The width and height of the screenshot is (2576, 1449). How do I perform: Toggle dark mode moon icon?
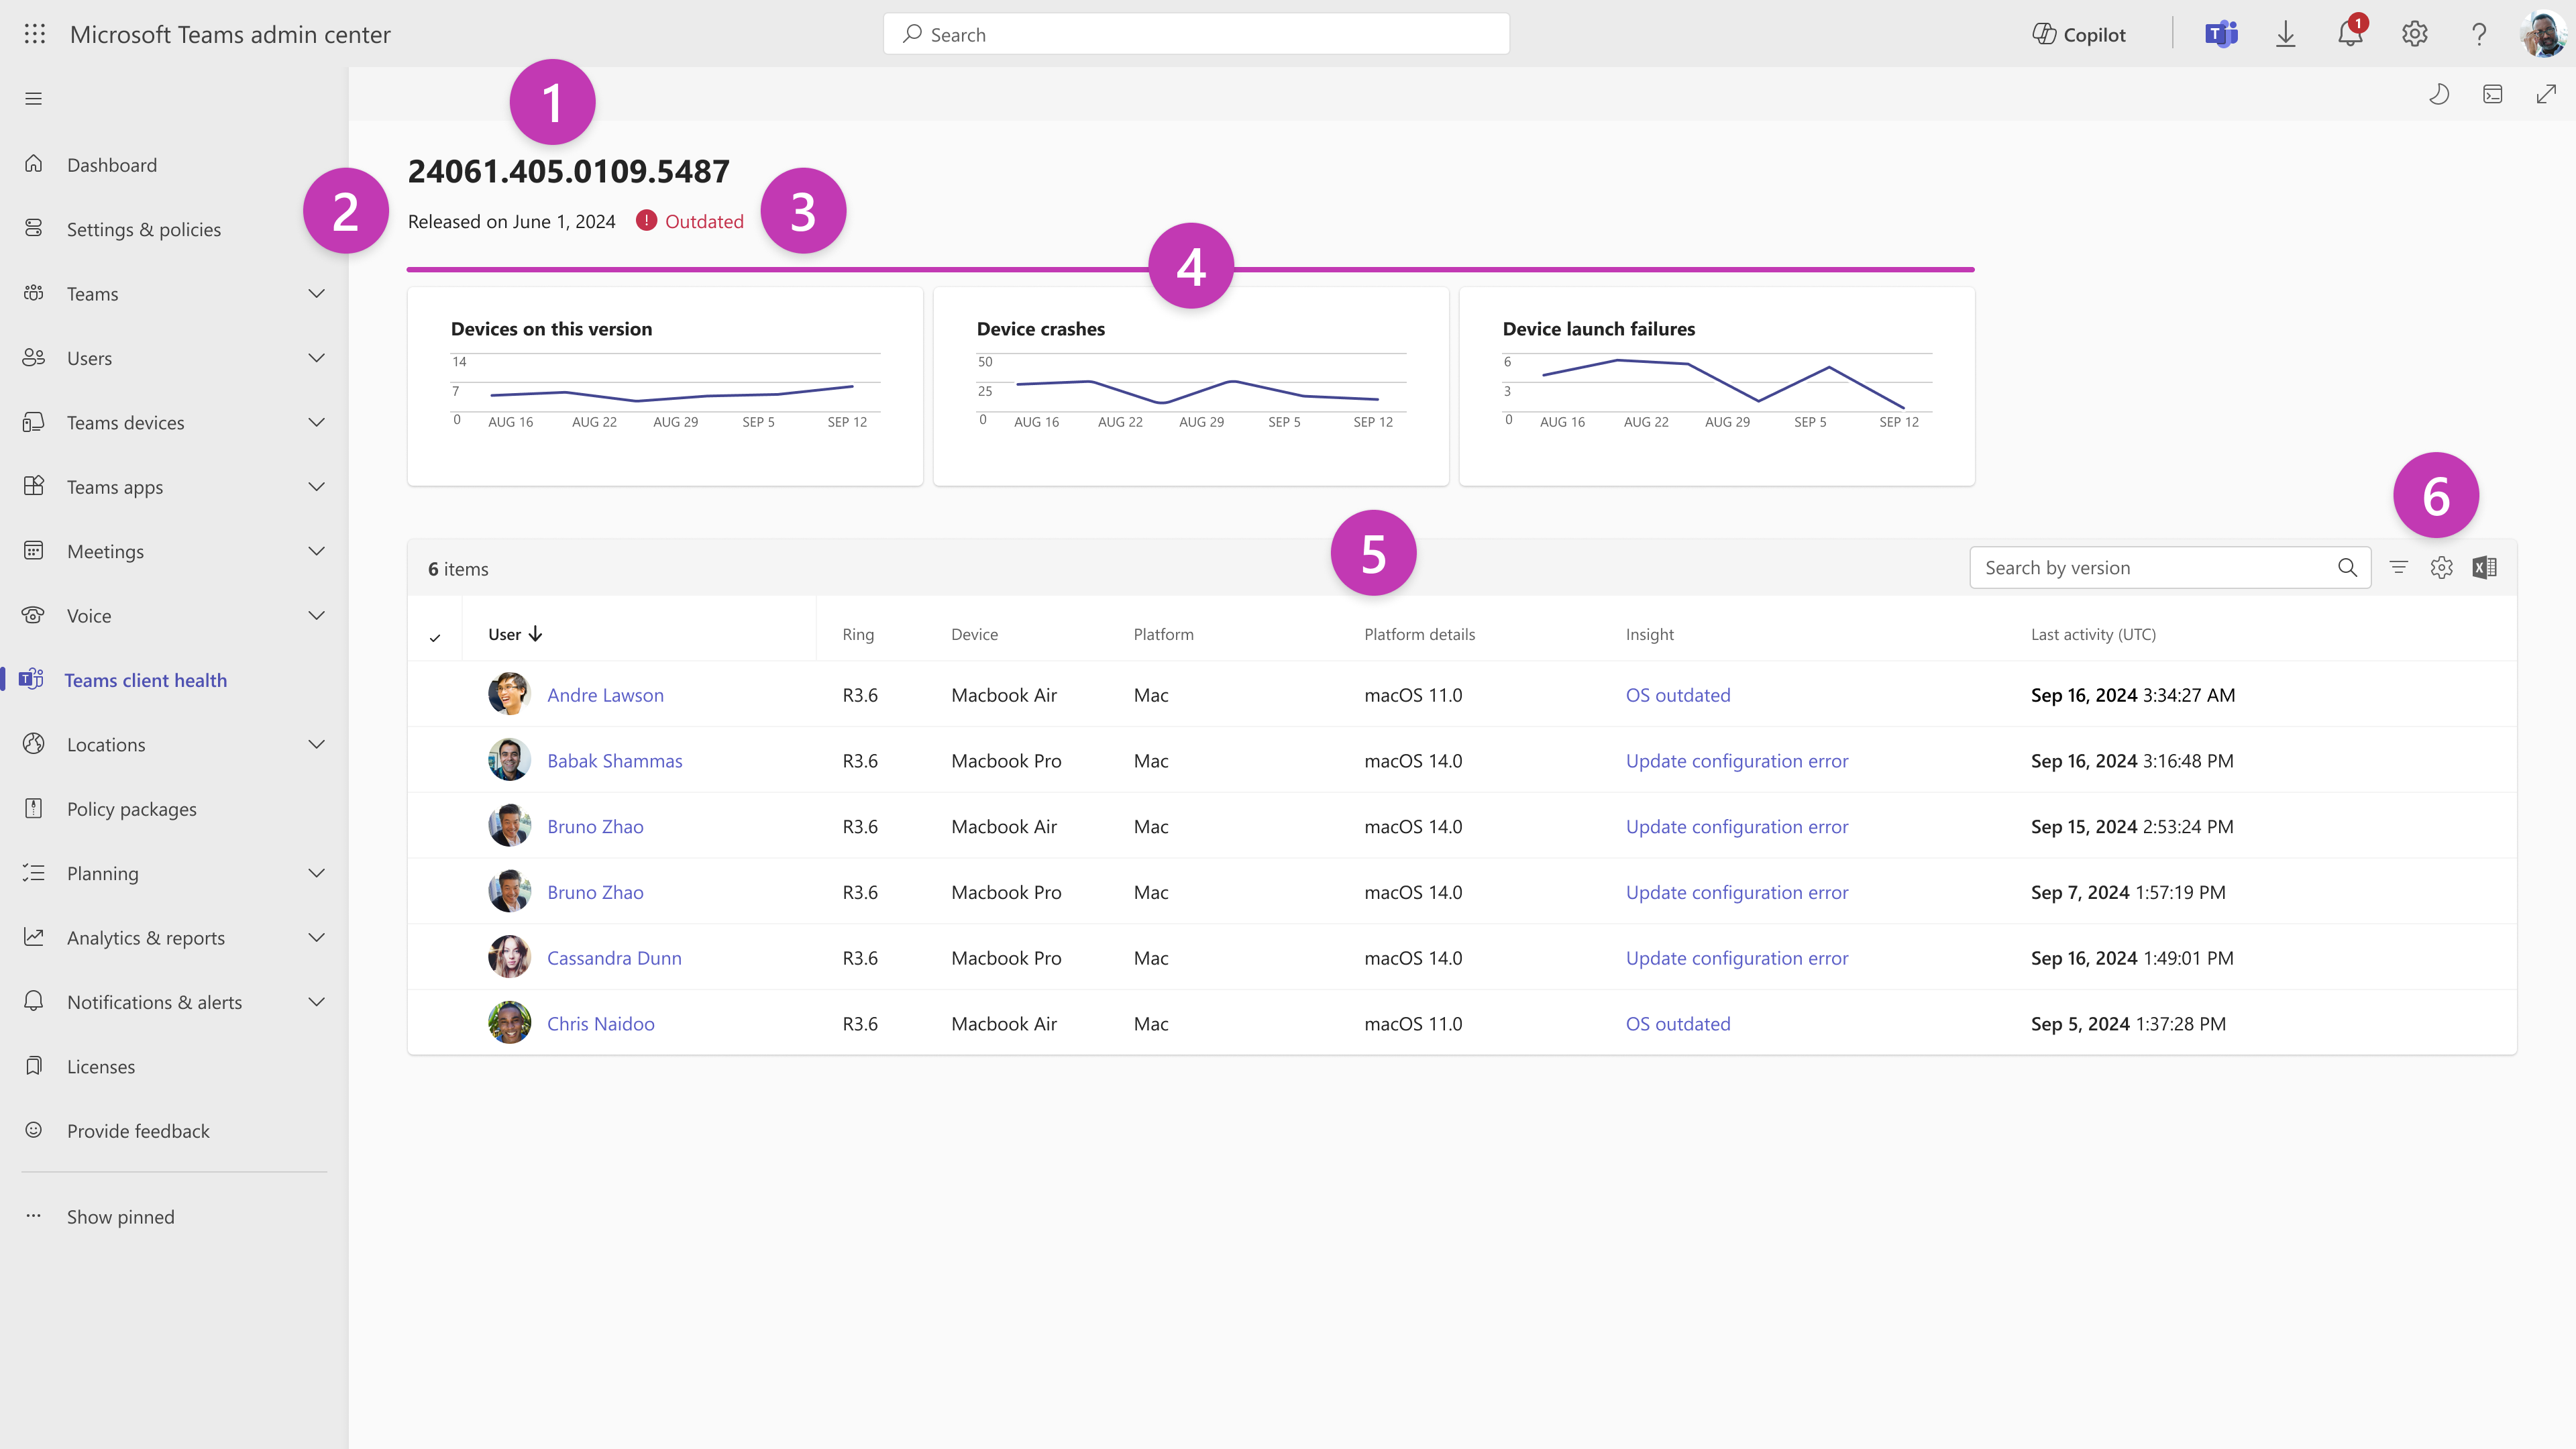(2439, 94)
